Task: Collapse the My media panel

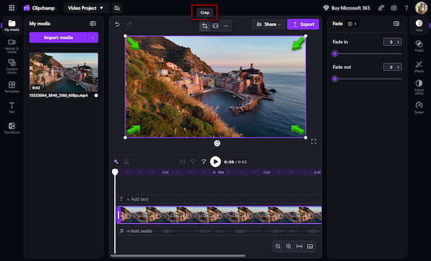Action: tap(93, 24)
